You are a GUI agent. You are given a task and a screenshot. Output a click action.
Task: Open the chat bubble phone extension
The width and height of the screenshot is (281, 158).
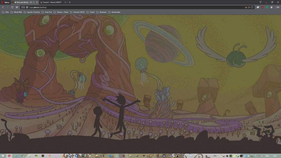tap(258, 7)
